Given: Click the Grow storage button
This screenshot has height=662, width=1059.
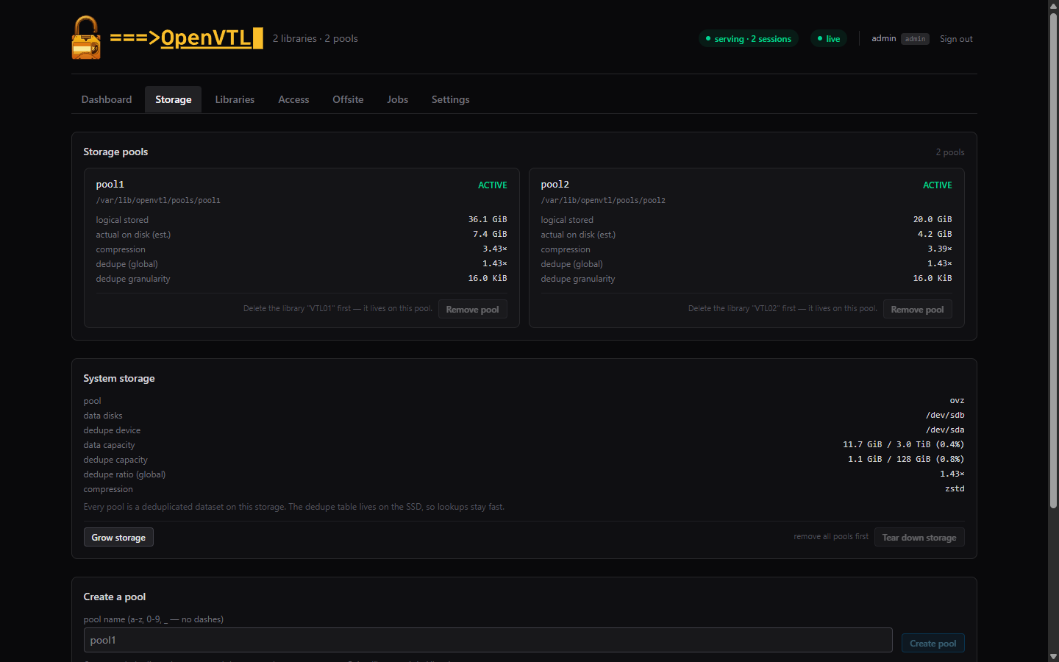Looking at the screenshot, I should click(x=118, y=538).
